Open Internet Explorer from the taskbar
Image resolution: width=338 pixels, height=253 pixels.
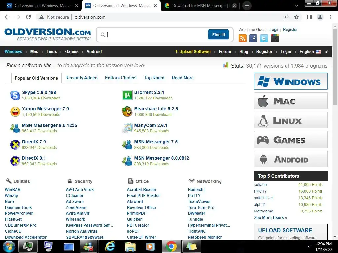click(x=110, y=246)
